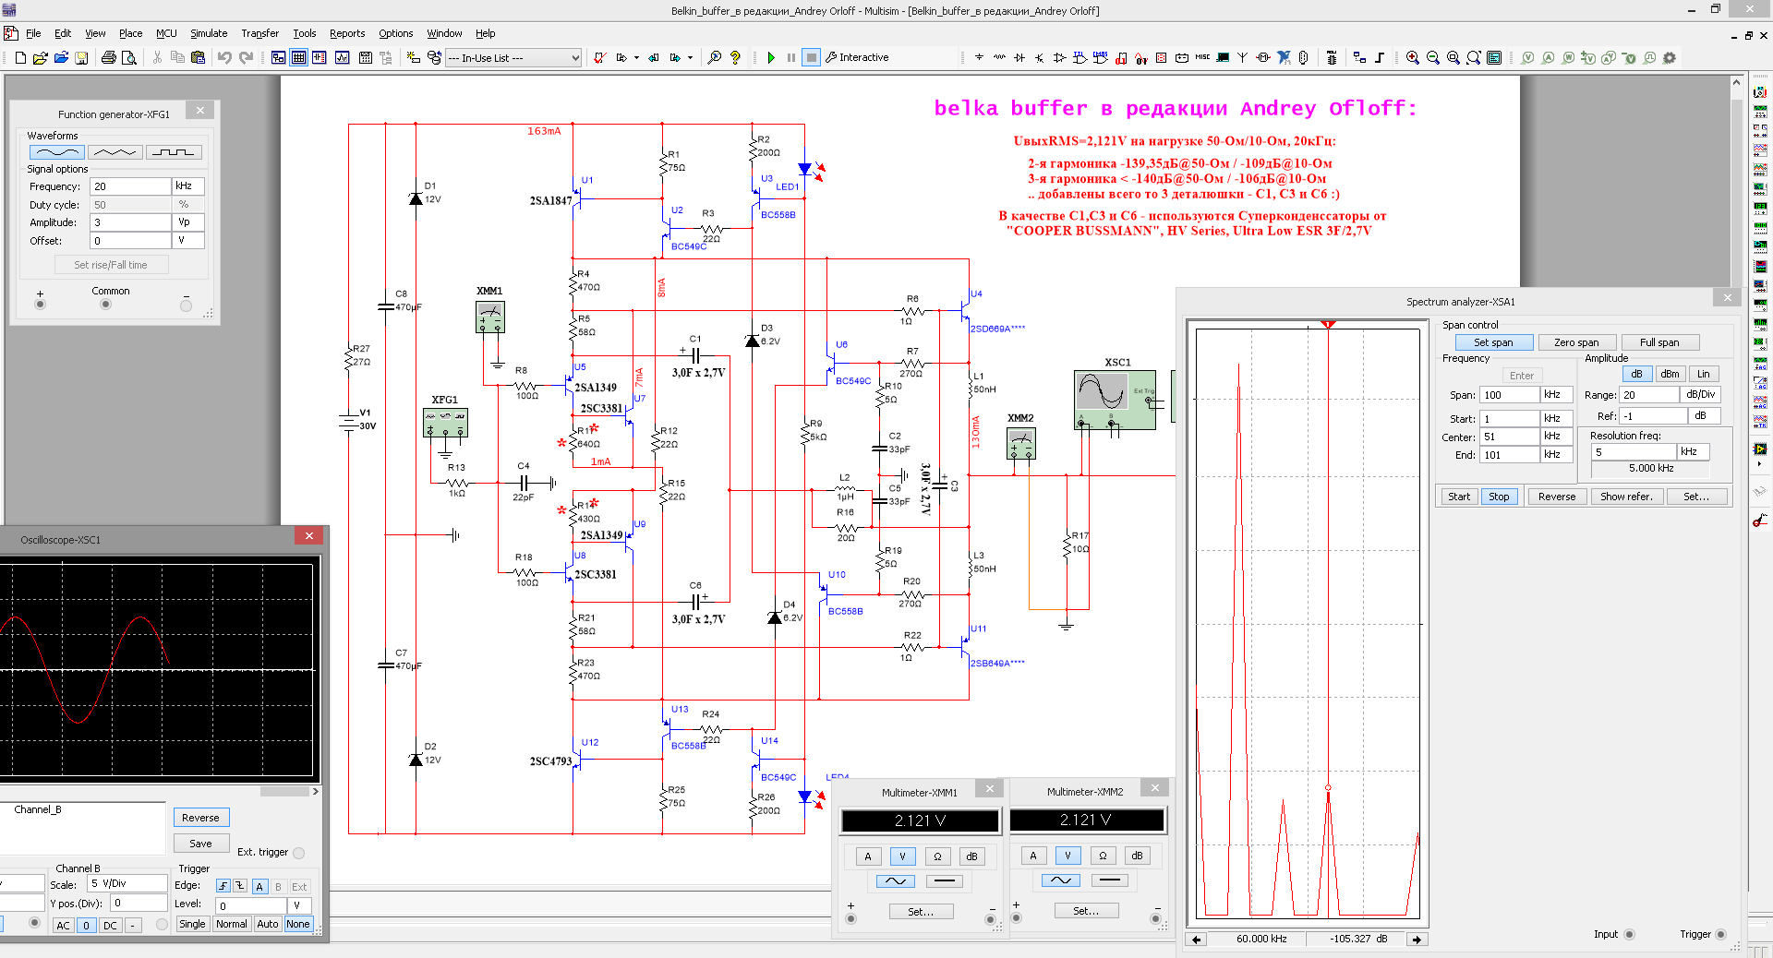Viewport: 1773px width, 958px height.
Task: Select voltage mode V on Multimeter-XMM1
Action: click(x=902, y=856)
